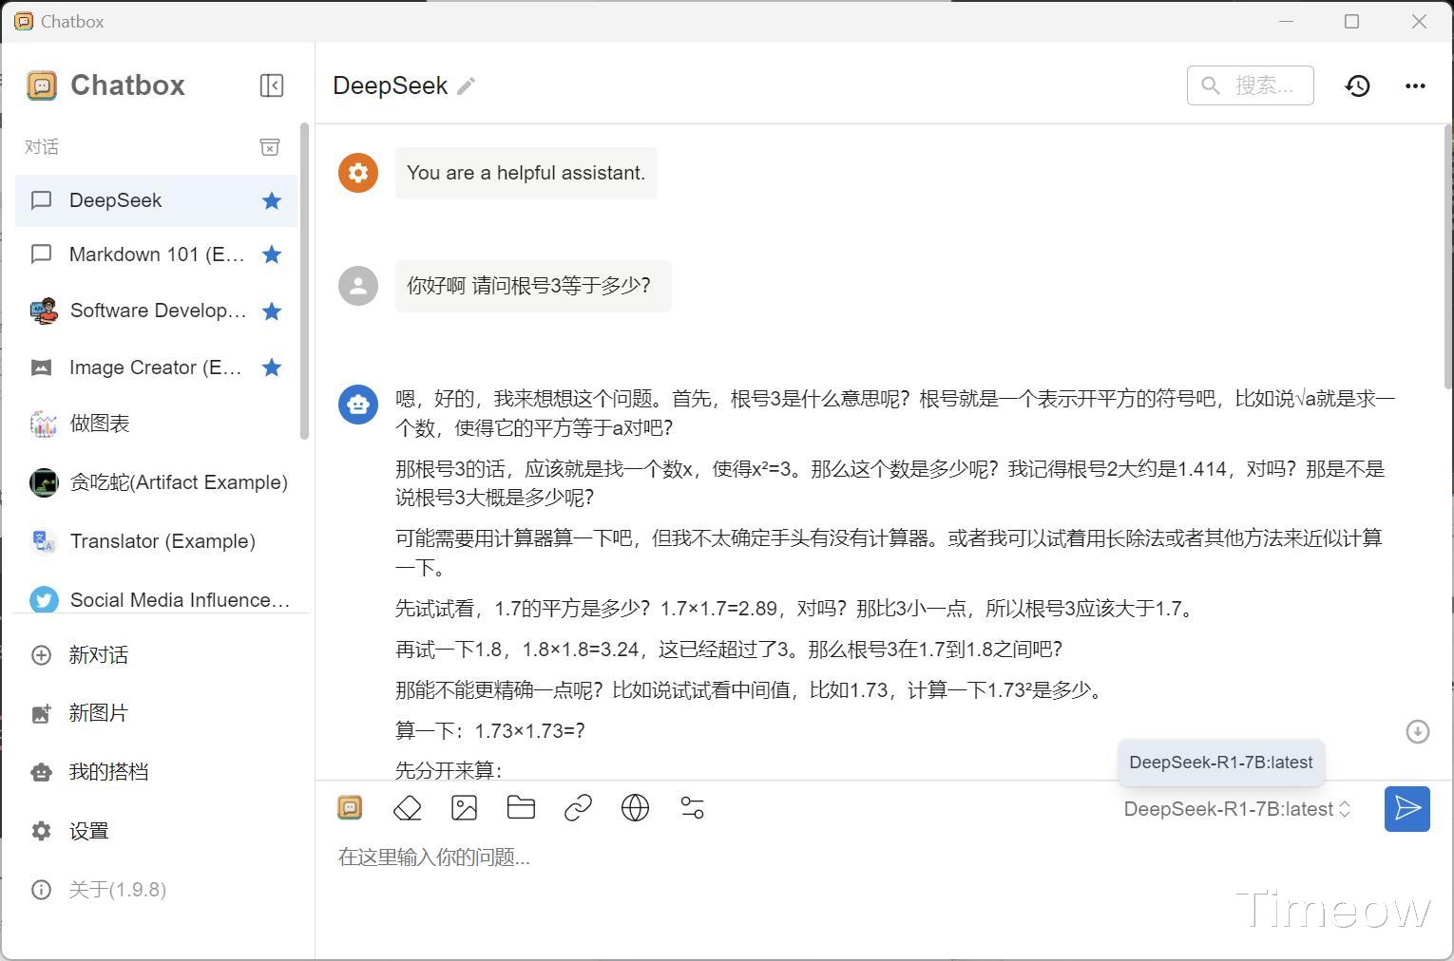Click the line 算一下：1.73×1.73=?
The image size is (1454, 961).
[490, 731]
